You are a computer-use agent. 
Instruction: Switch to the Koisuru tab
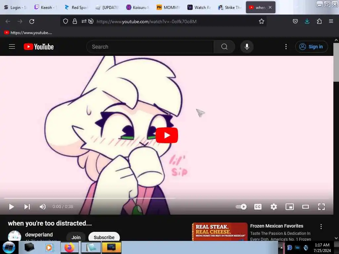click(137, 7)
